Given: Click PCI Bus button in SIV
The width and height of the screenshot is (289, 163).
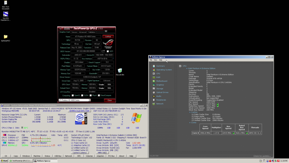Looking at the screenshot, I should tap(111, 156).
